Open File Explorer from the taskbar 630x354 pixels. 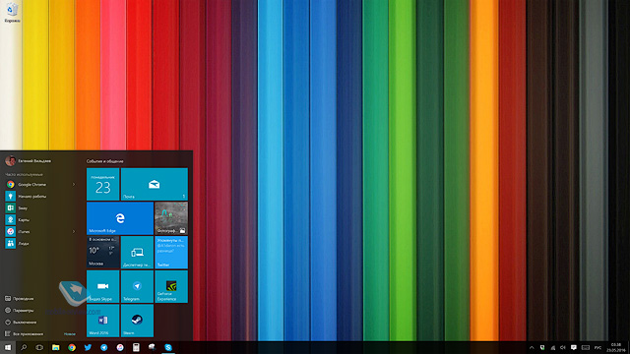coord(55,347)
